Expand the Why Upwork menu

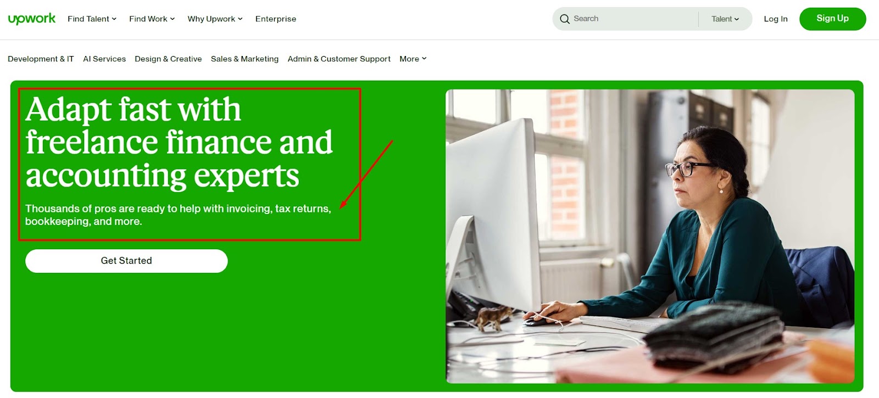coord(215,19)
